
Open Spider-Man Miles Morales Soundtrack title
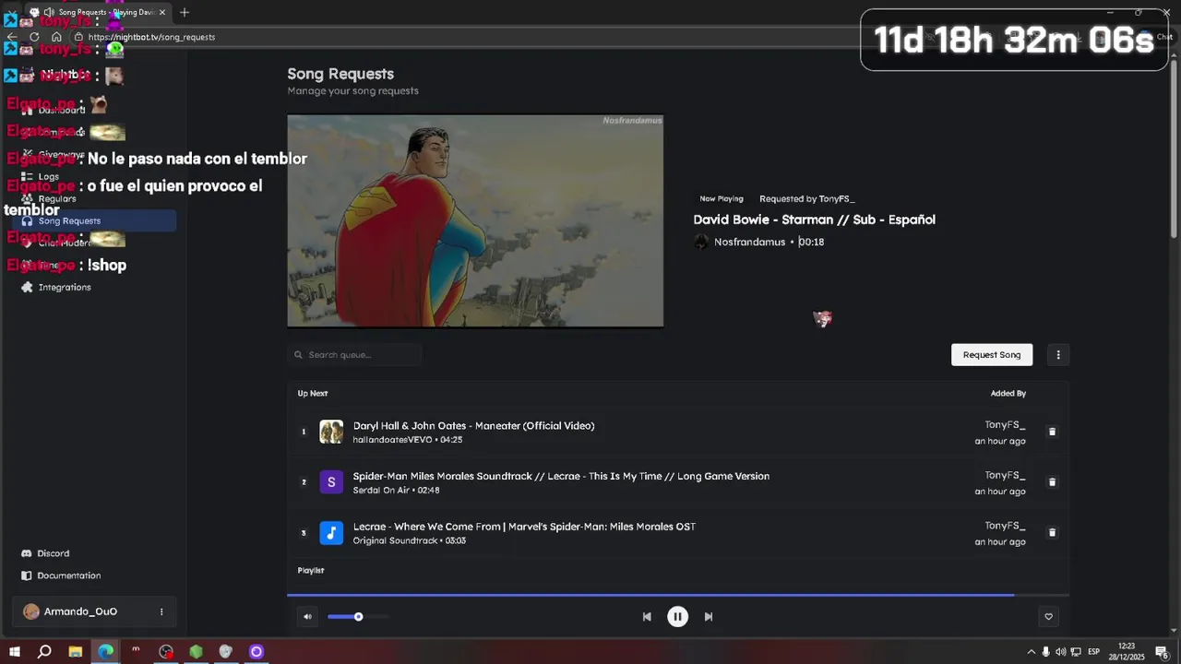(561, 476)
